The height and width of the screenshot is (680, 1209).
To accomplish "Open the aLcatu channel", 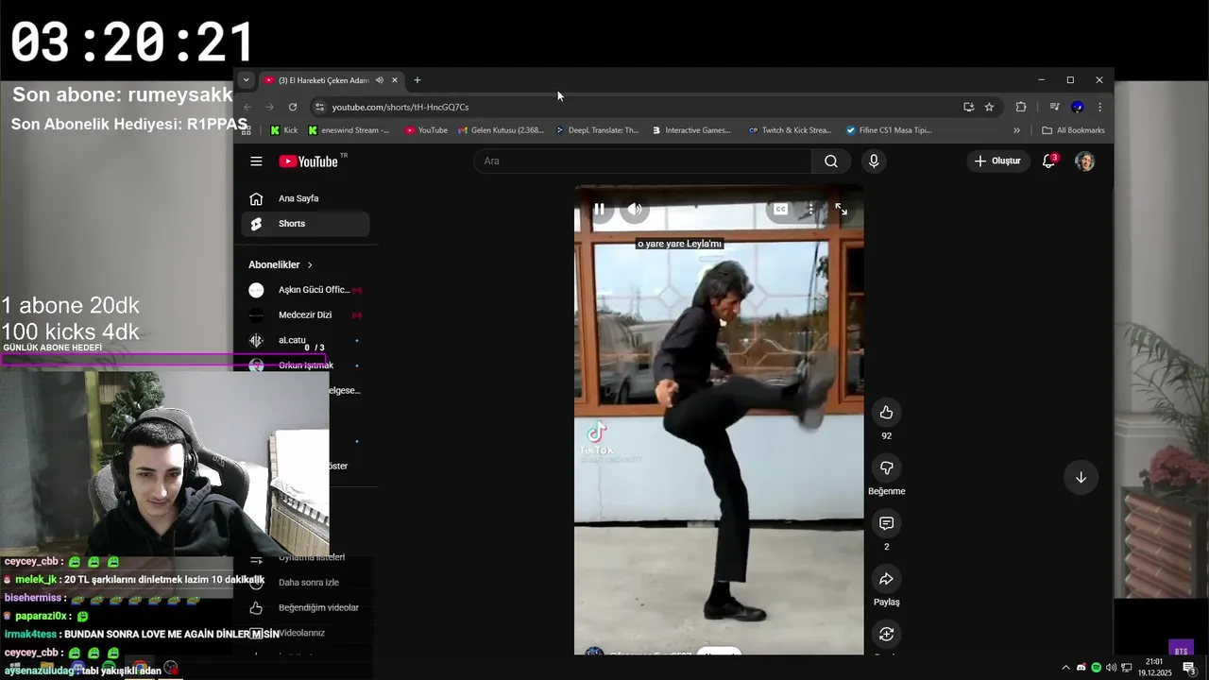I will pos(305,340).
